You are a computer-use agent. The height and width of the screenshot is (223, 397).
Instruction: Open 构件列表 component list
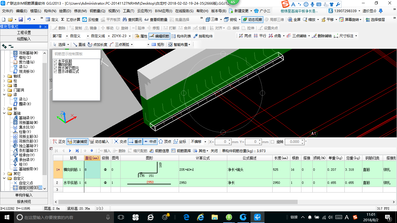click(181, 36)
